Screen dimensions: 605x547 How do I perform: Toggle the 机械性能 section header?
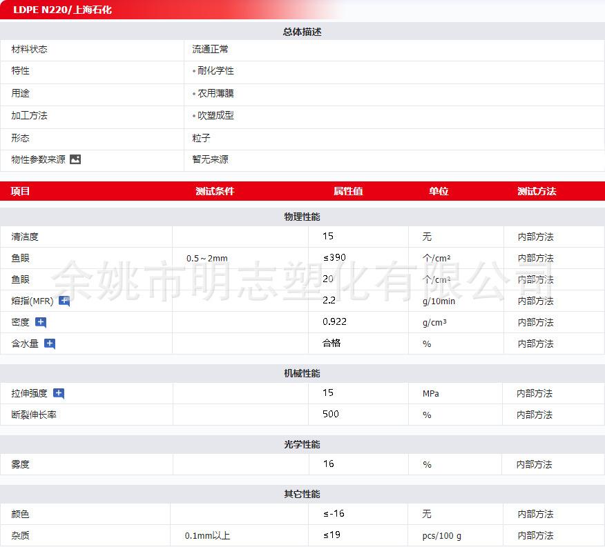[302, 373]
